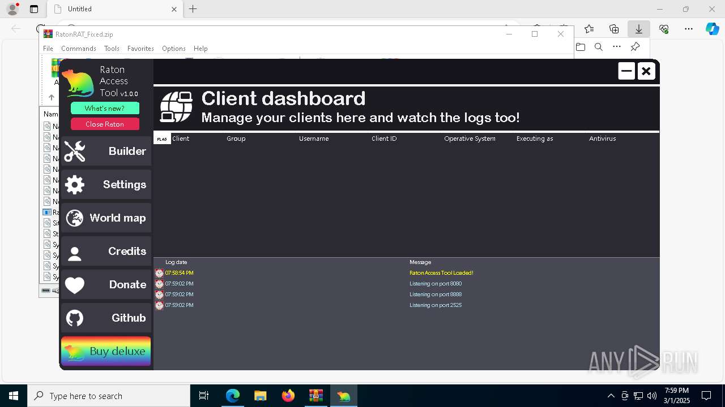Open more options ellipsis in downloads flyout

click(617, 47)
